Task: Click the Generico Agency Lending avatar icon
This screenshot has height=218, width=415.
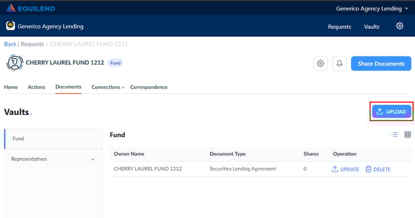Action: (10, 26)
